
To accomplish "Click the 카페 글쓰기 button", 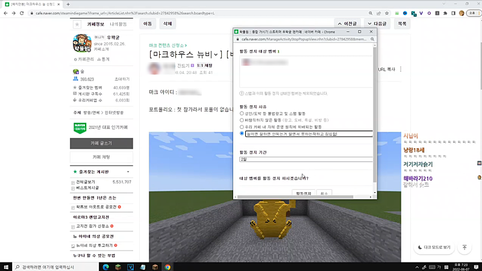I will (101, 143).
